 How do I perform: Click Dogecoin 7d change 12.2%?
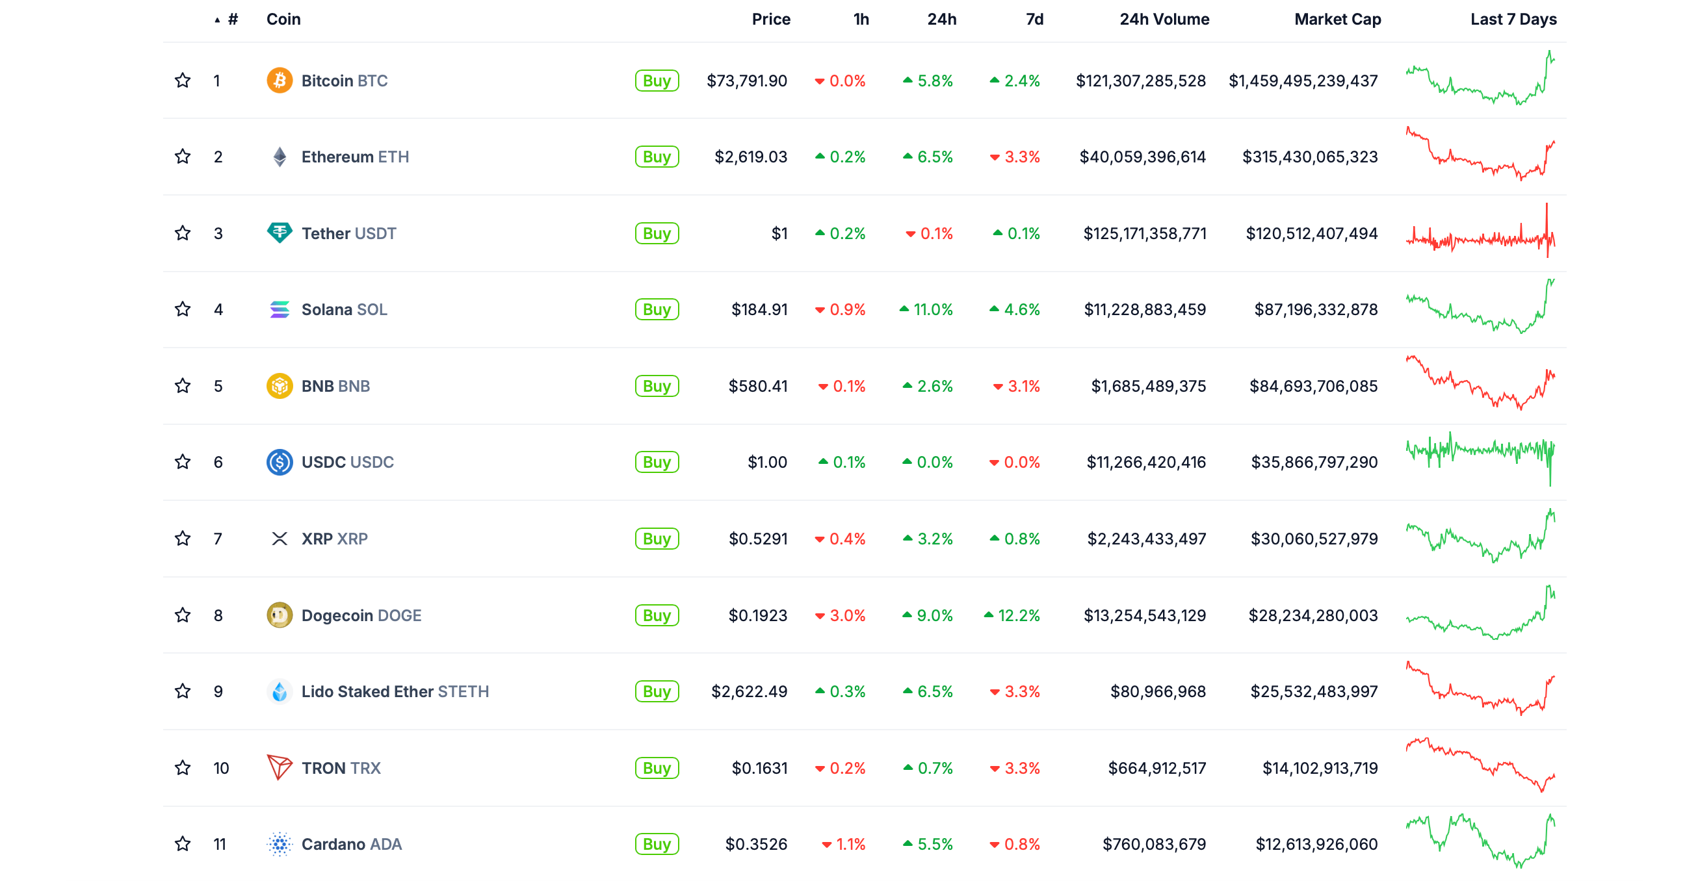[1012, 616]
